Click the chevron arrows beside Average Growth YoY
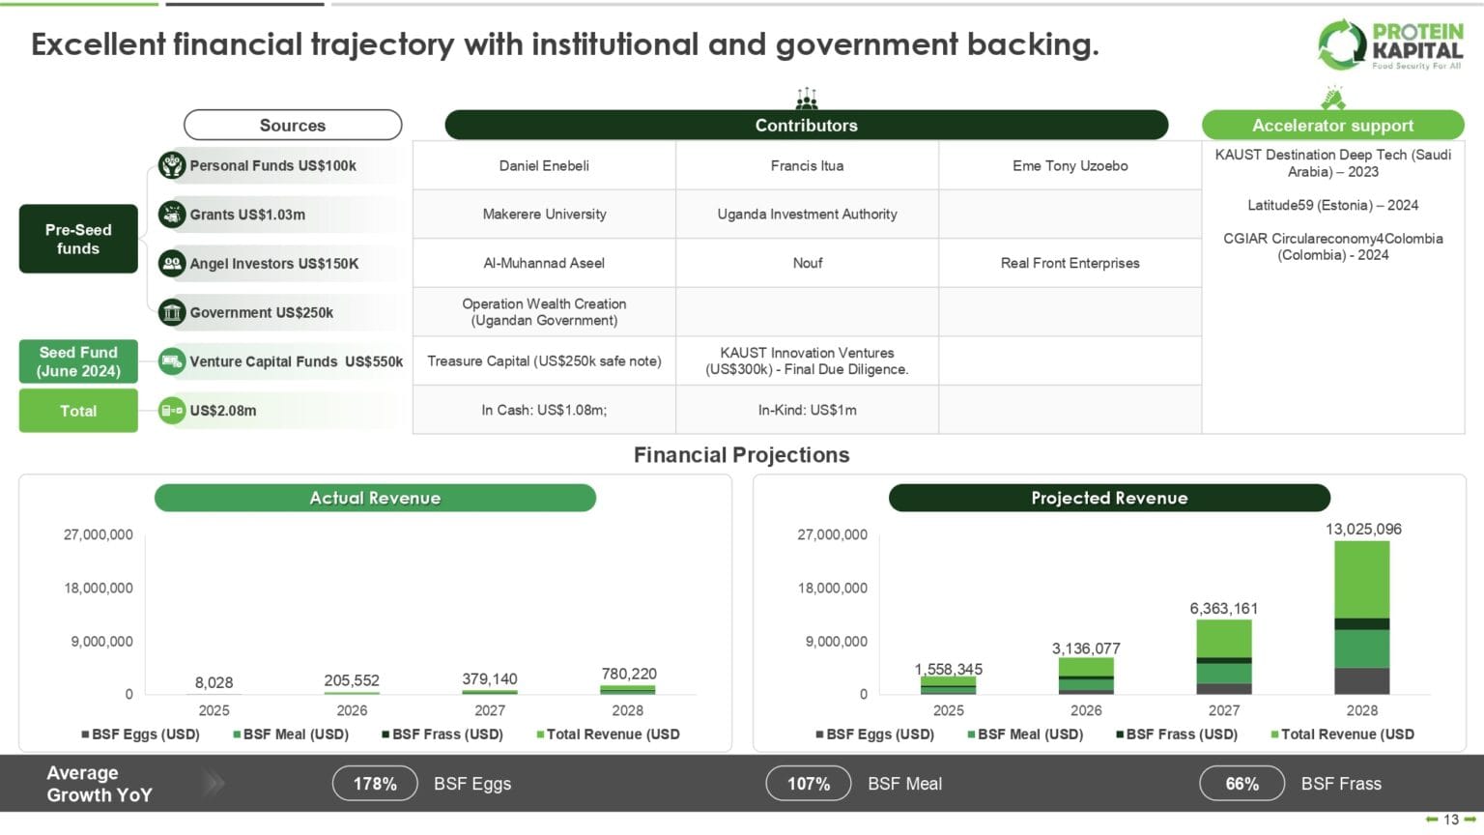The height and width of the screenshot is (835, 1484). coord(214,783)
